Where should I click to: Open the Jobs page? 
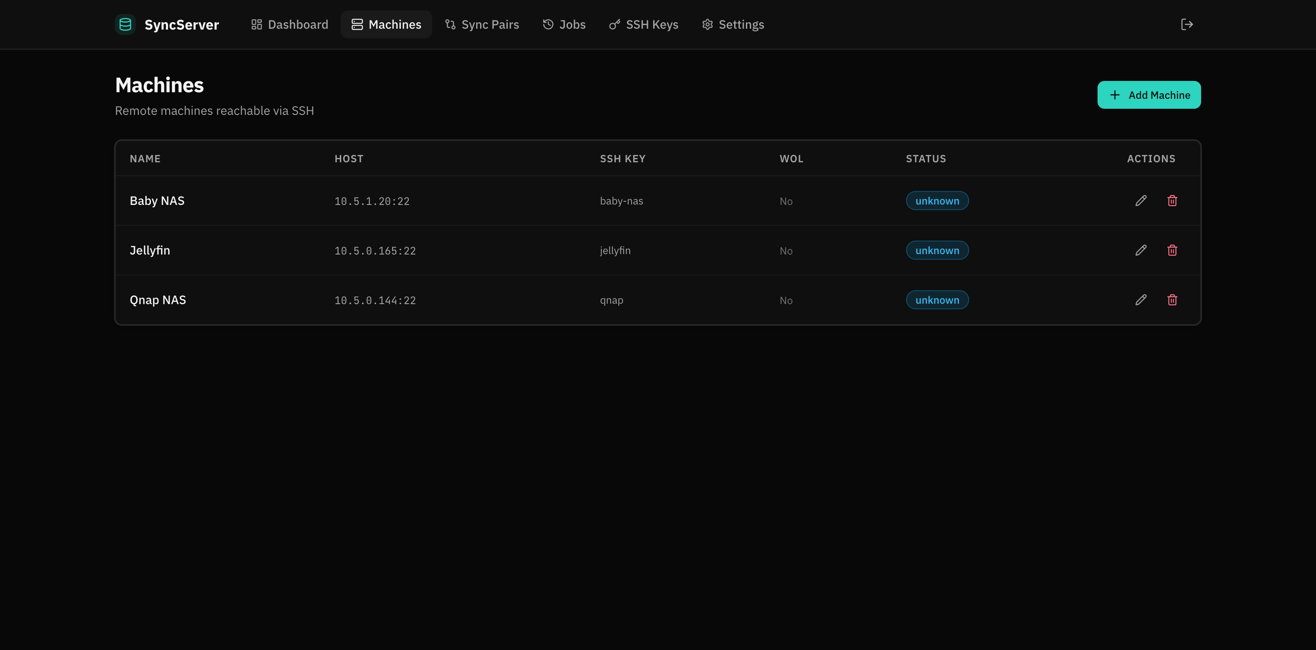click(564, 24)
